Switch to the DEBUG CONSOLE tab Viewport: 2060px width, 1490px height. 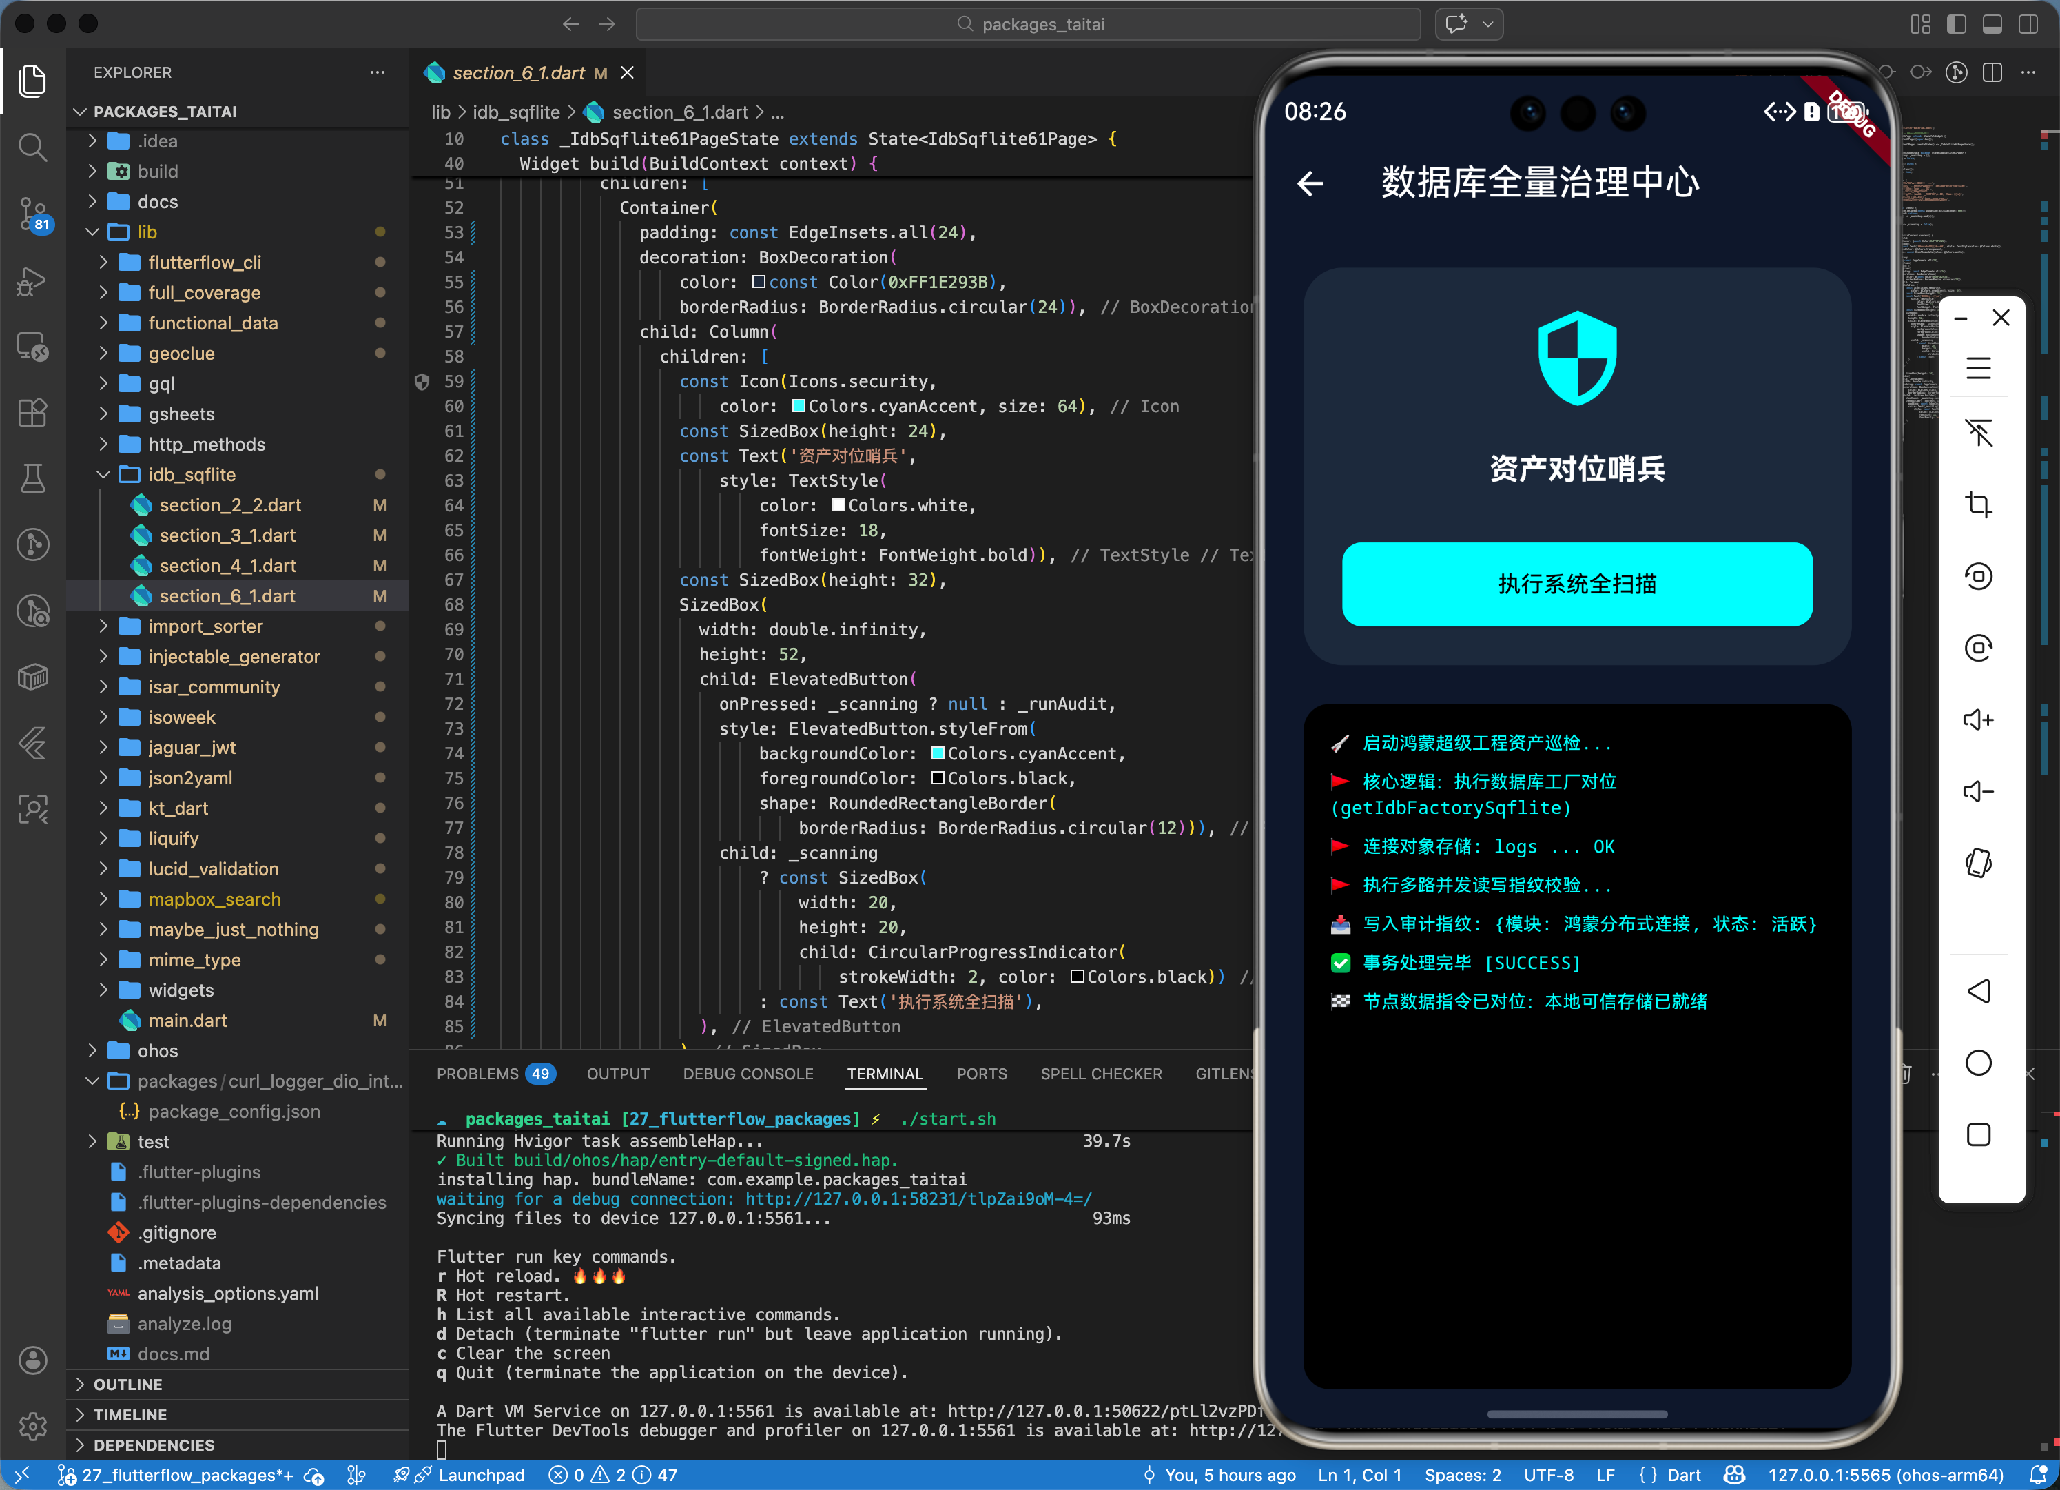[748, 1074]
